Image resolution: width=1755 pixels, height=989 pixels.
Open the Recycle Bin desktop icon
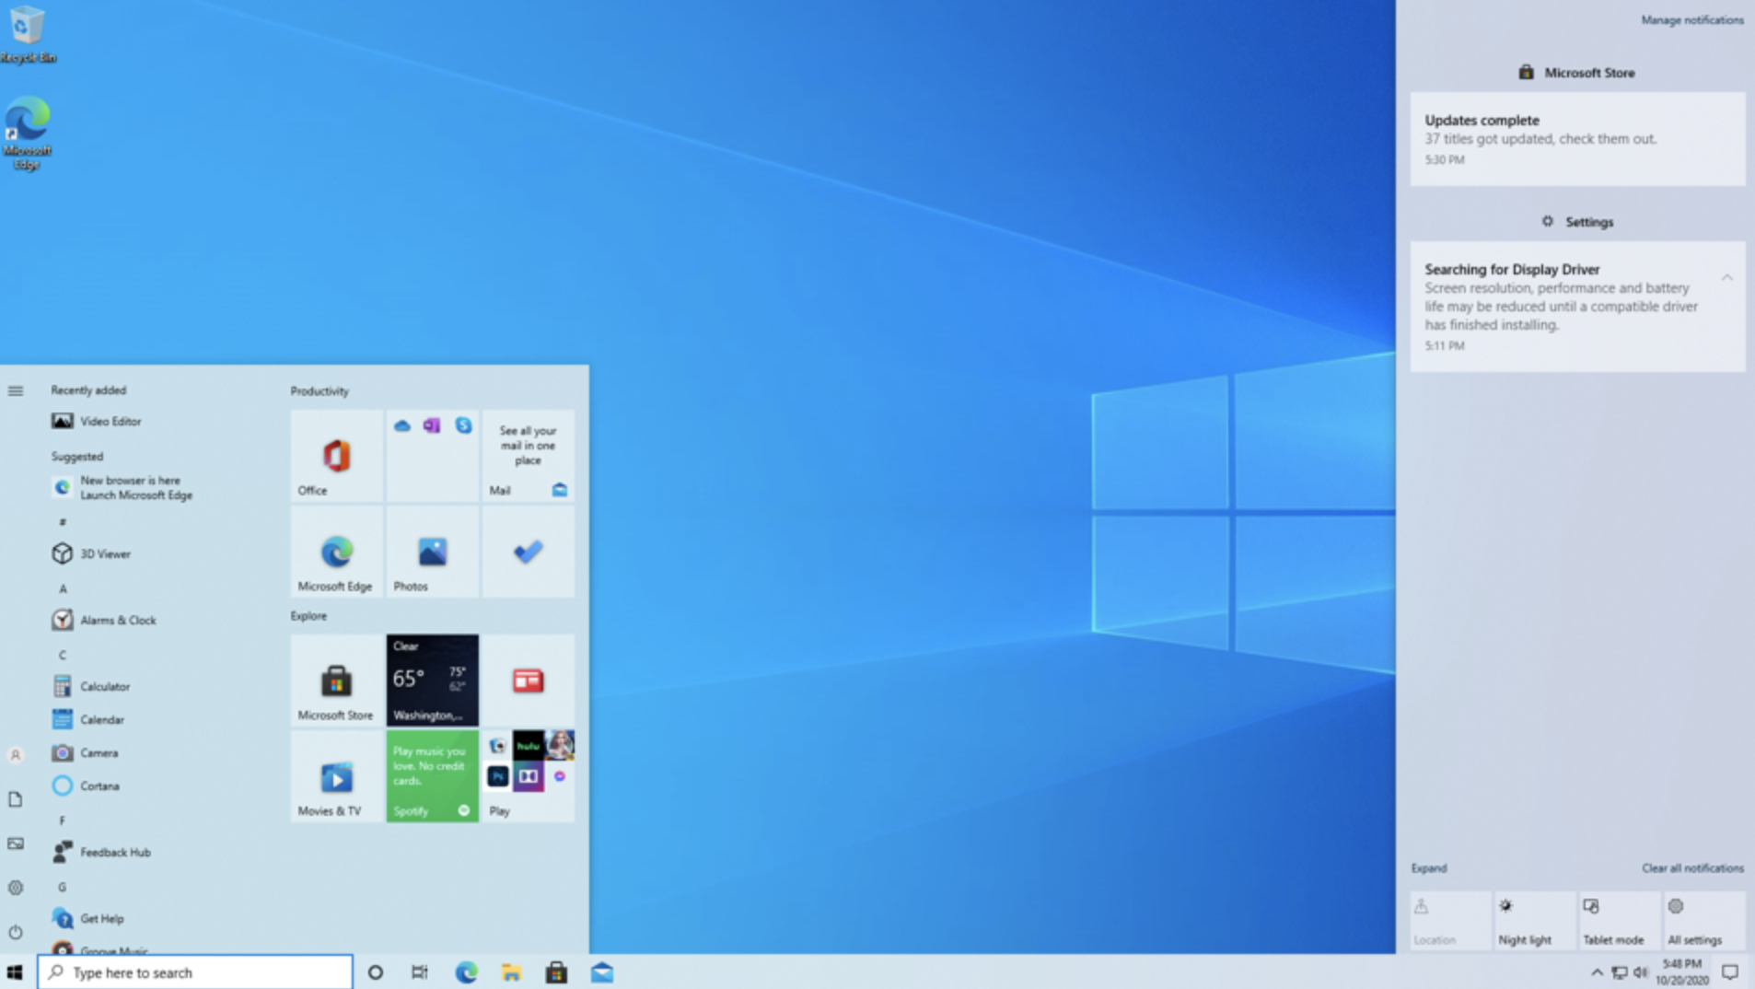[x=28, y=35]
